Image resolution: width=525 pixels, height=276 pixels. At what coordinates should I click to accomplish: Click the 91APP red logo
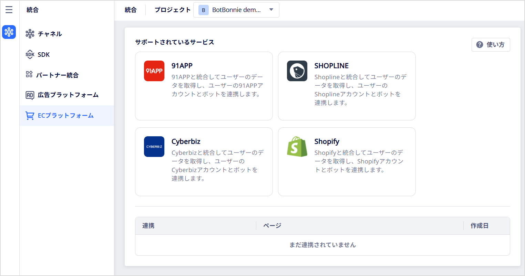[x=154, y=71]
